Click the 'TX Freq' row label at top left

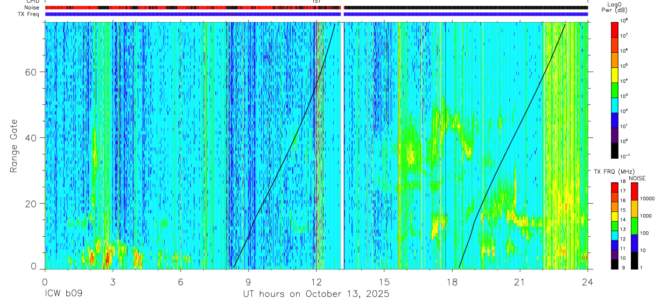pos(27,14)
